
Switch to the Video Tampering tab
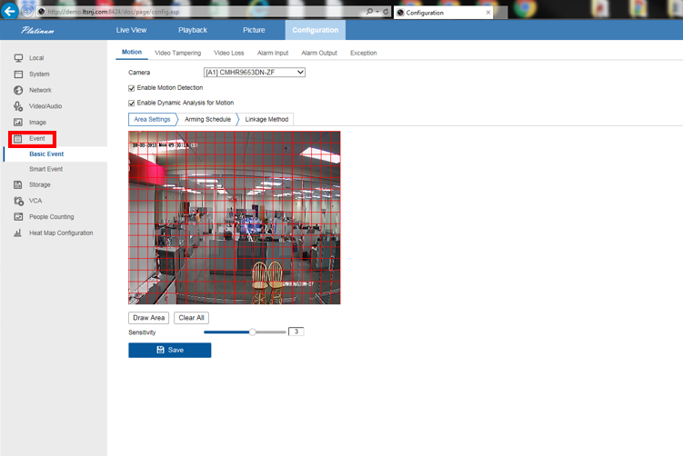click(x=178, y=53)
